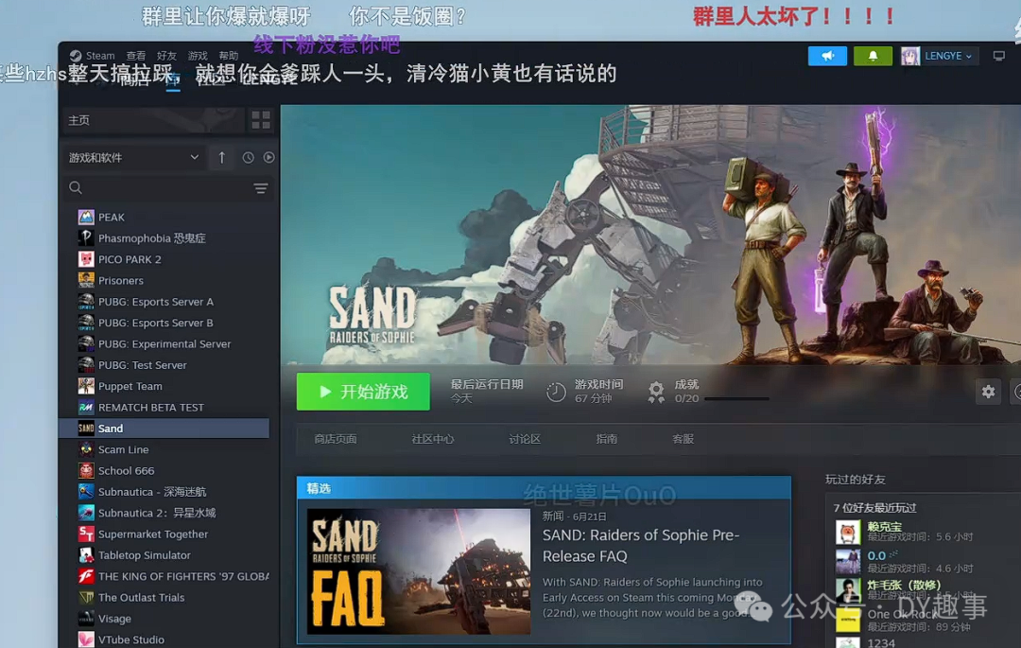Click the Big Picture monitor icon

point(999,56)
